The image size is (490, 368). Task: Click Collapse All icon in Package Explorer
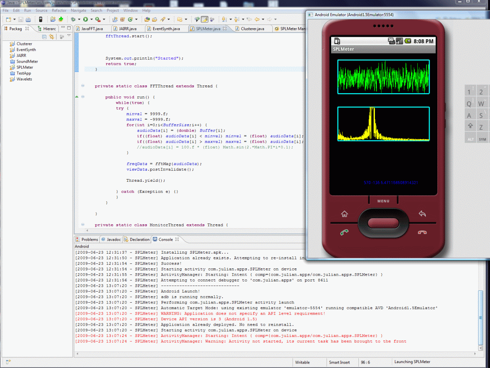coord(45,37)
